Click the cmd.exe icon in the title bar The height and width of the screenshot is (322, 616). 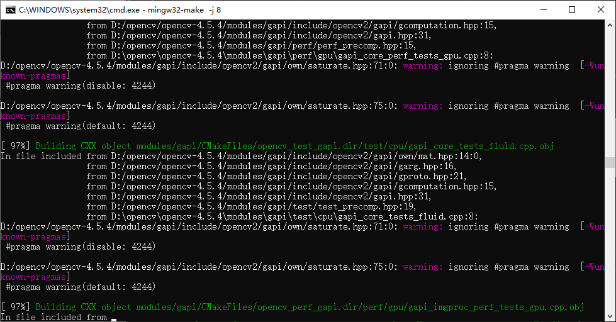(x=11, y=10)
